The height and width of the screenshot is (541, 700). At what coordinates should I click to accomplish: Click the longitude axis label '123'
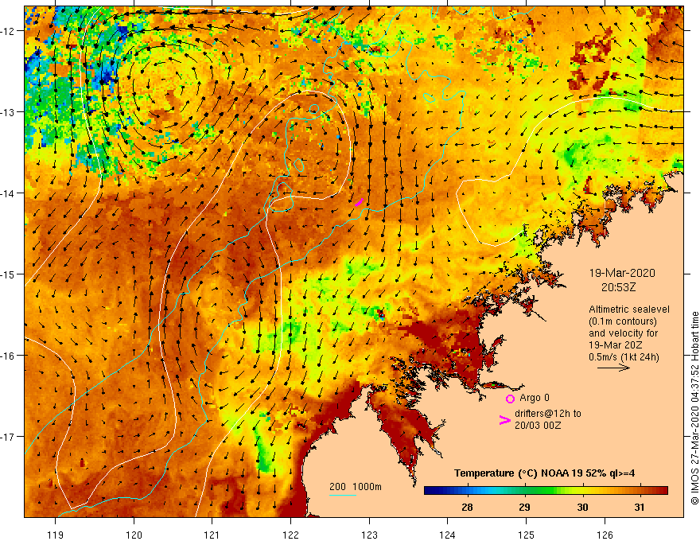(369, 535)
